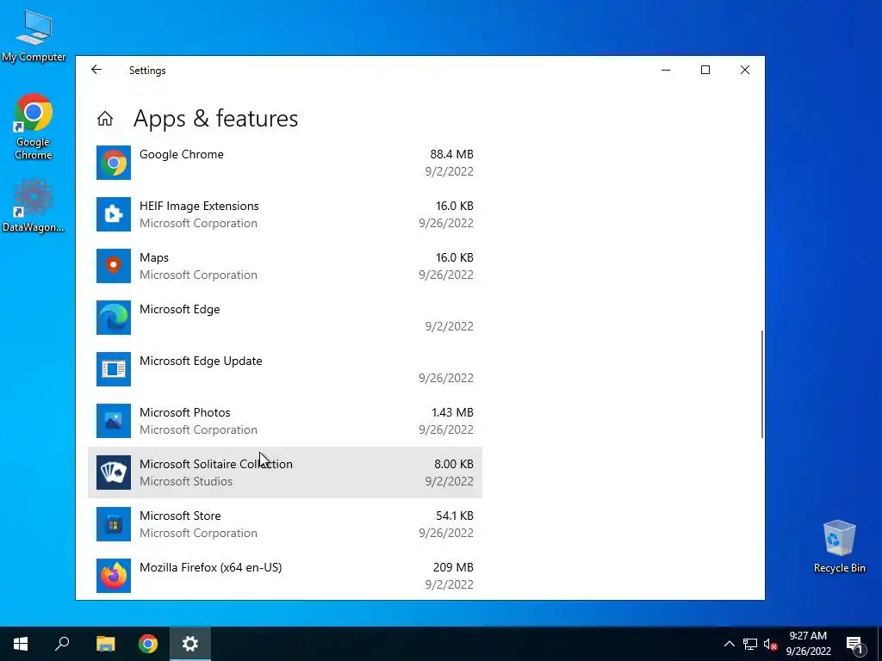
Task: Click the muted volume tray icon
Action: coord(770,644)
